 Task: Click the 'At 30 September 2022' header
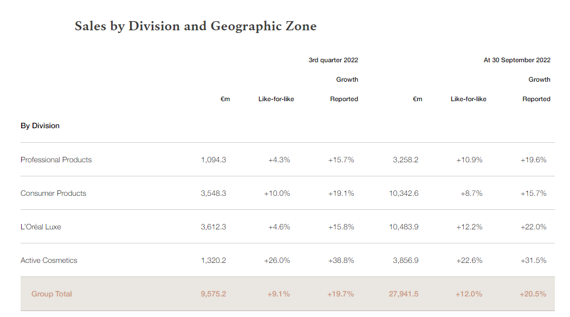517,60
